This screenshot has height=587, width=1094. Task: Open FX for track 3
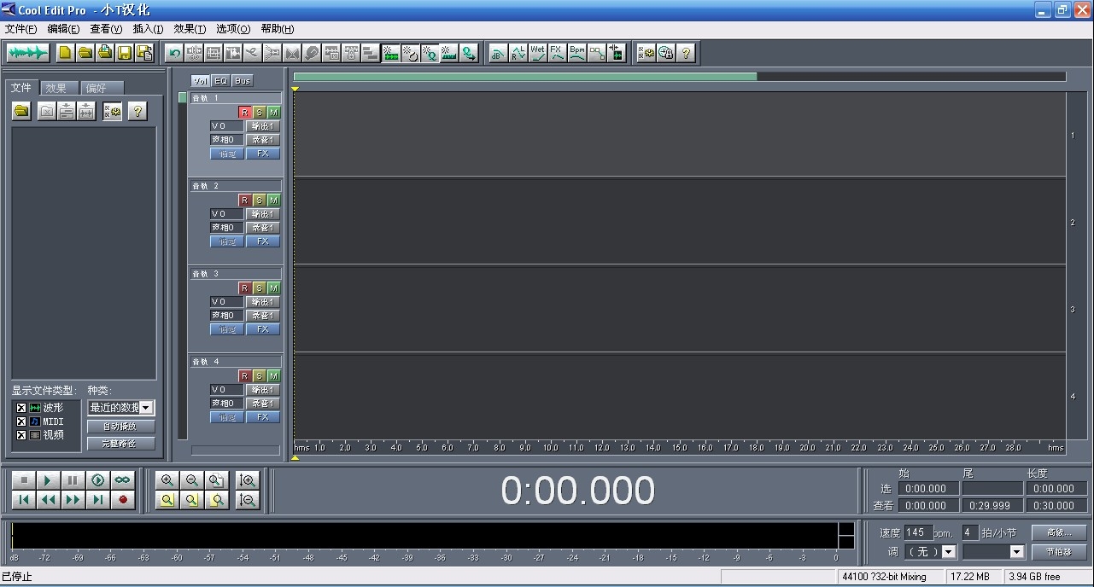[263, 329]
